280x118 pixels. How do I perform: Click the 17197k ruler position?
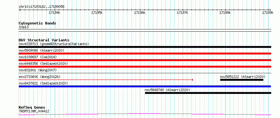pyautogui.click(x=182, y=13)
